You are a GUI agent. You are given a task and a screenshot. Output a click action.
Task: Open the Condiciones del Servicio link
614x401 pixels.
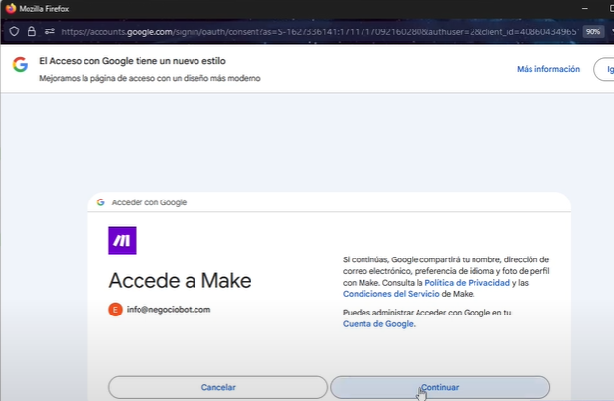coord(391,294)
